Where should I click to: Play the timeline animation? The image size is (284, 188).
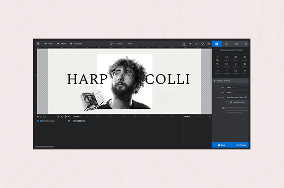point(69,116)
